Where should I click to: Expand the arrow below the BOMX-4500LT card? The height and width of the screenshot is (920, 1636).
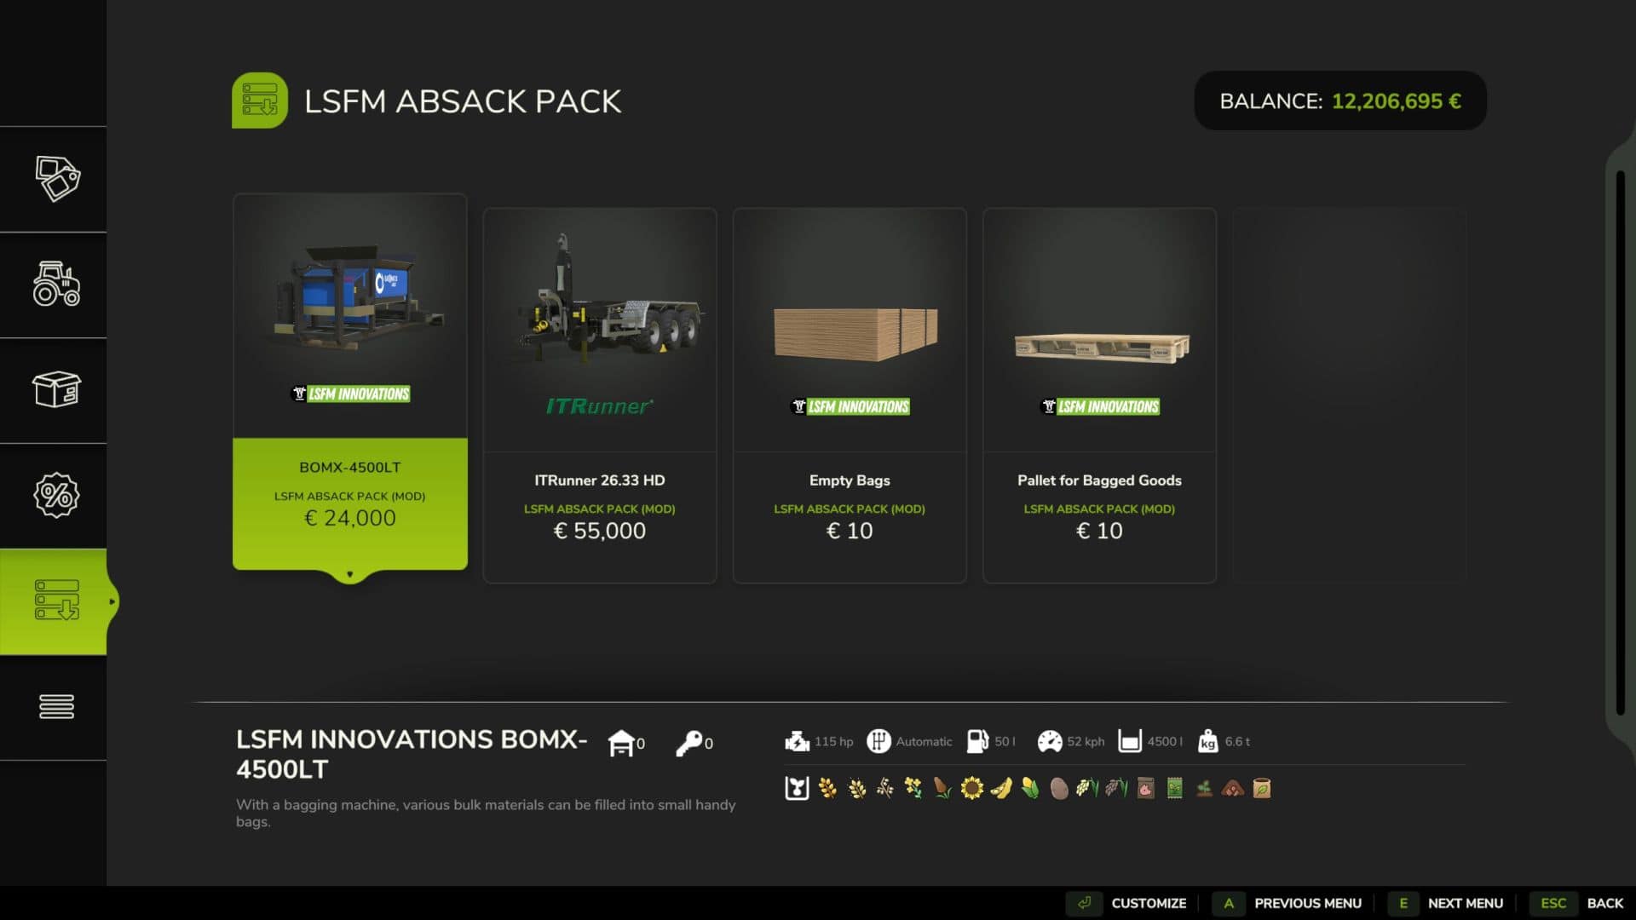pyautogui.click(x=350, y=575)
